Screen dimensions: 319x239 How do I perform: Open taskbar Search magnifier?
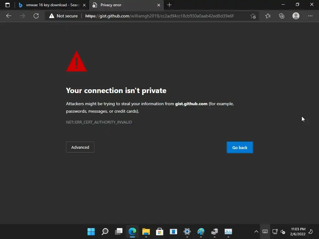point(105,232)
